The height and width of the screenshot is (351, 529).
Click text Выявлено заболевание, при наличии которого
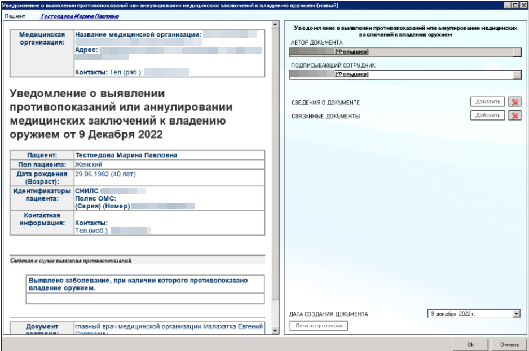coord(138,284)
